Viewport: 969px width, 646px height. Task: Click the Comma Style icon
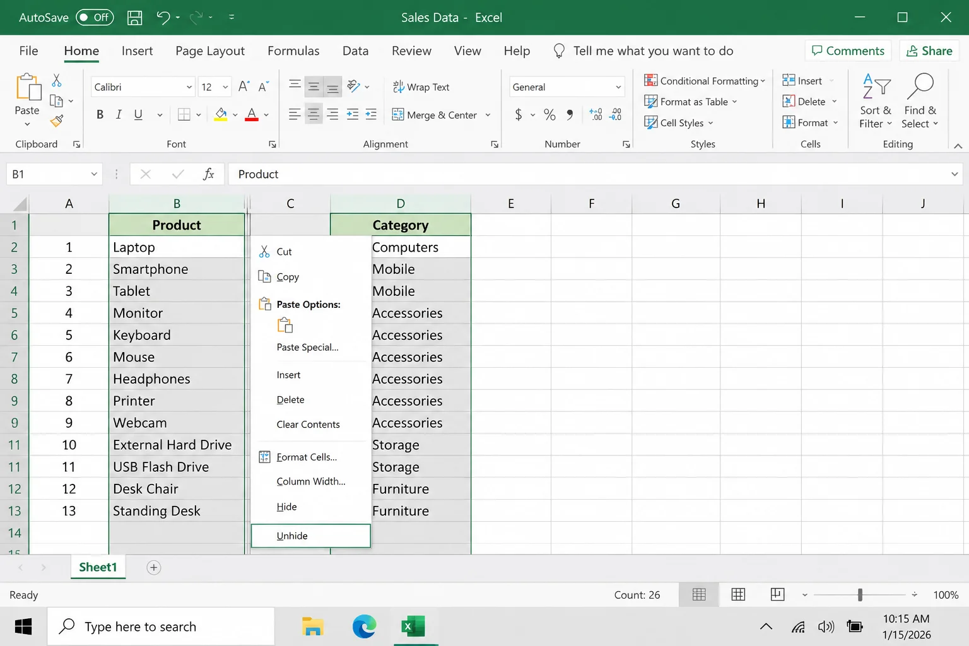pyautogui.click(x=570, y=114)
